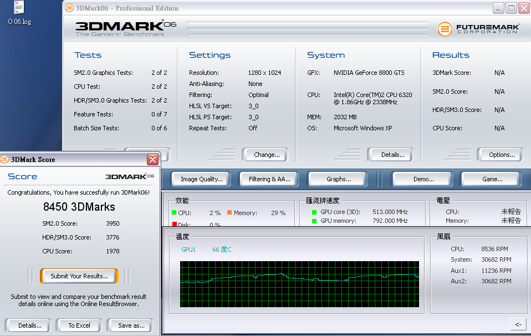This screenshot has width=531, height=336.
Task: Submit Your Results online
Action: 83,276
